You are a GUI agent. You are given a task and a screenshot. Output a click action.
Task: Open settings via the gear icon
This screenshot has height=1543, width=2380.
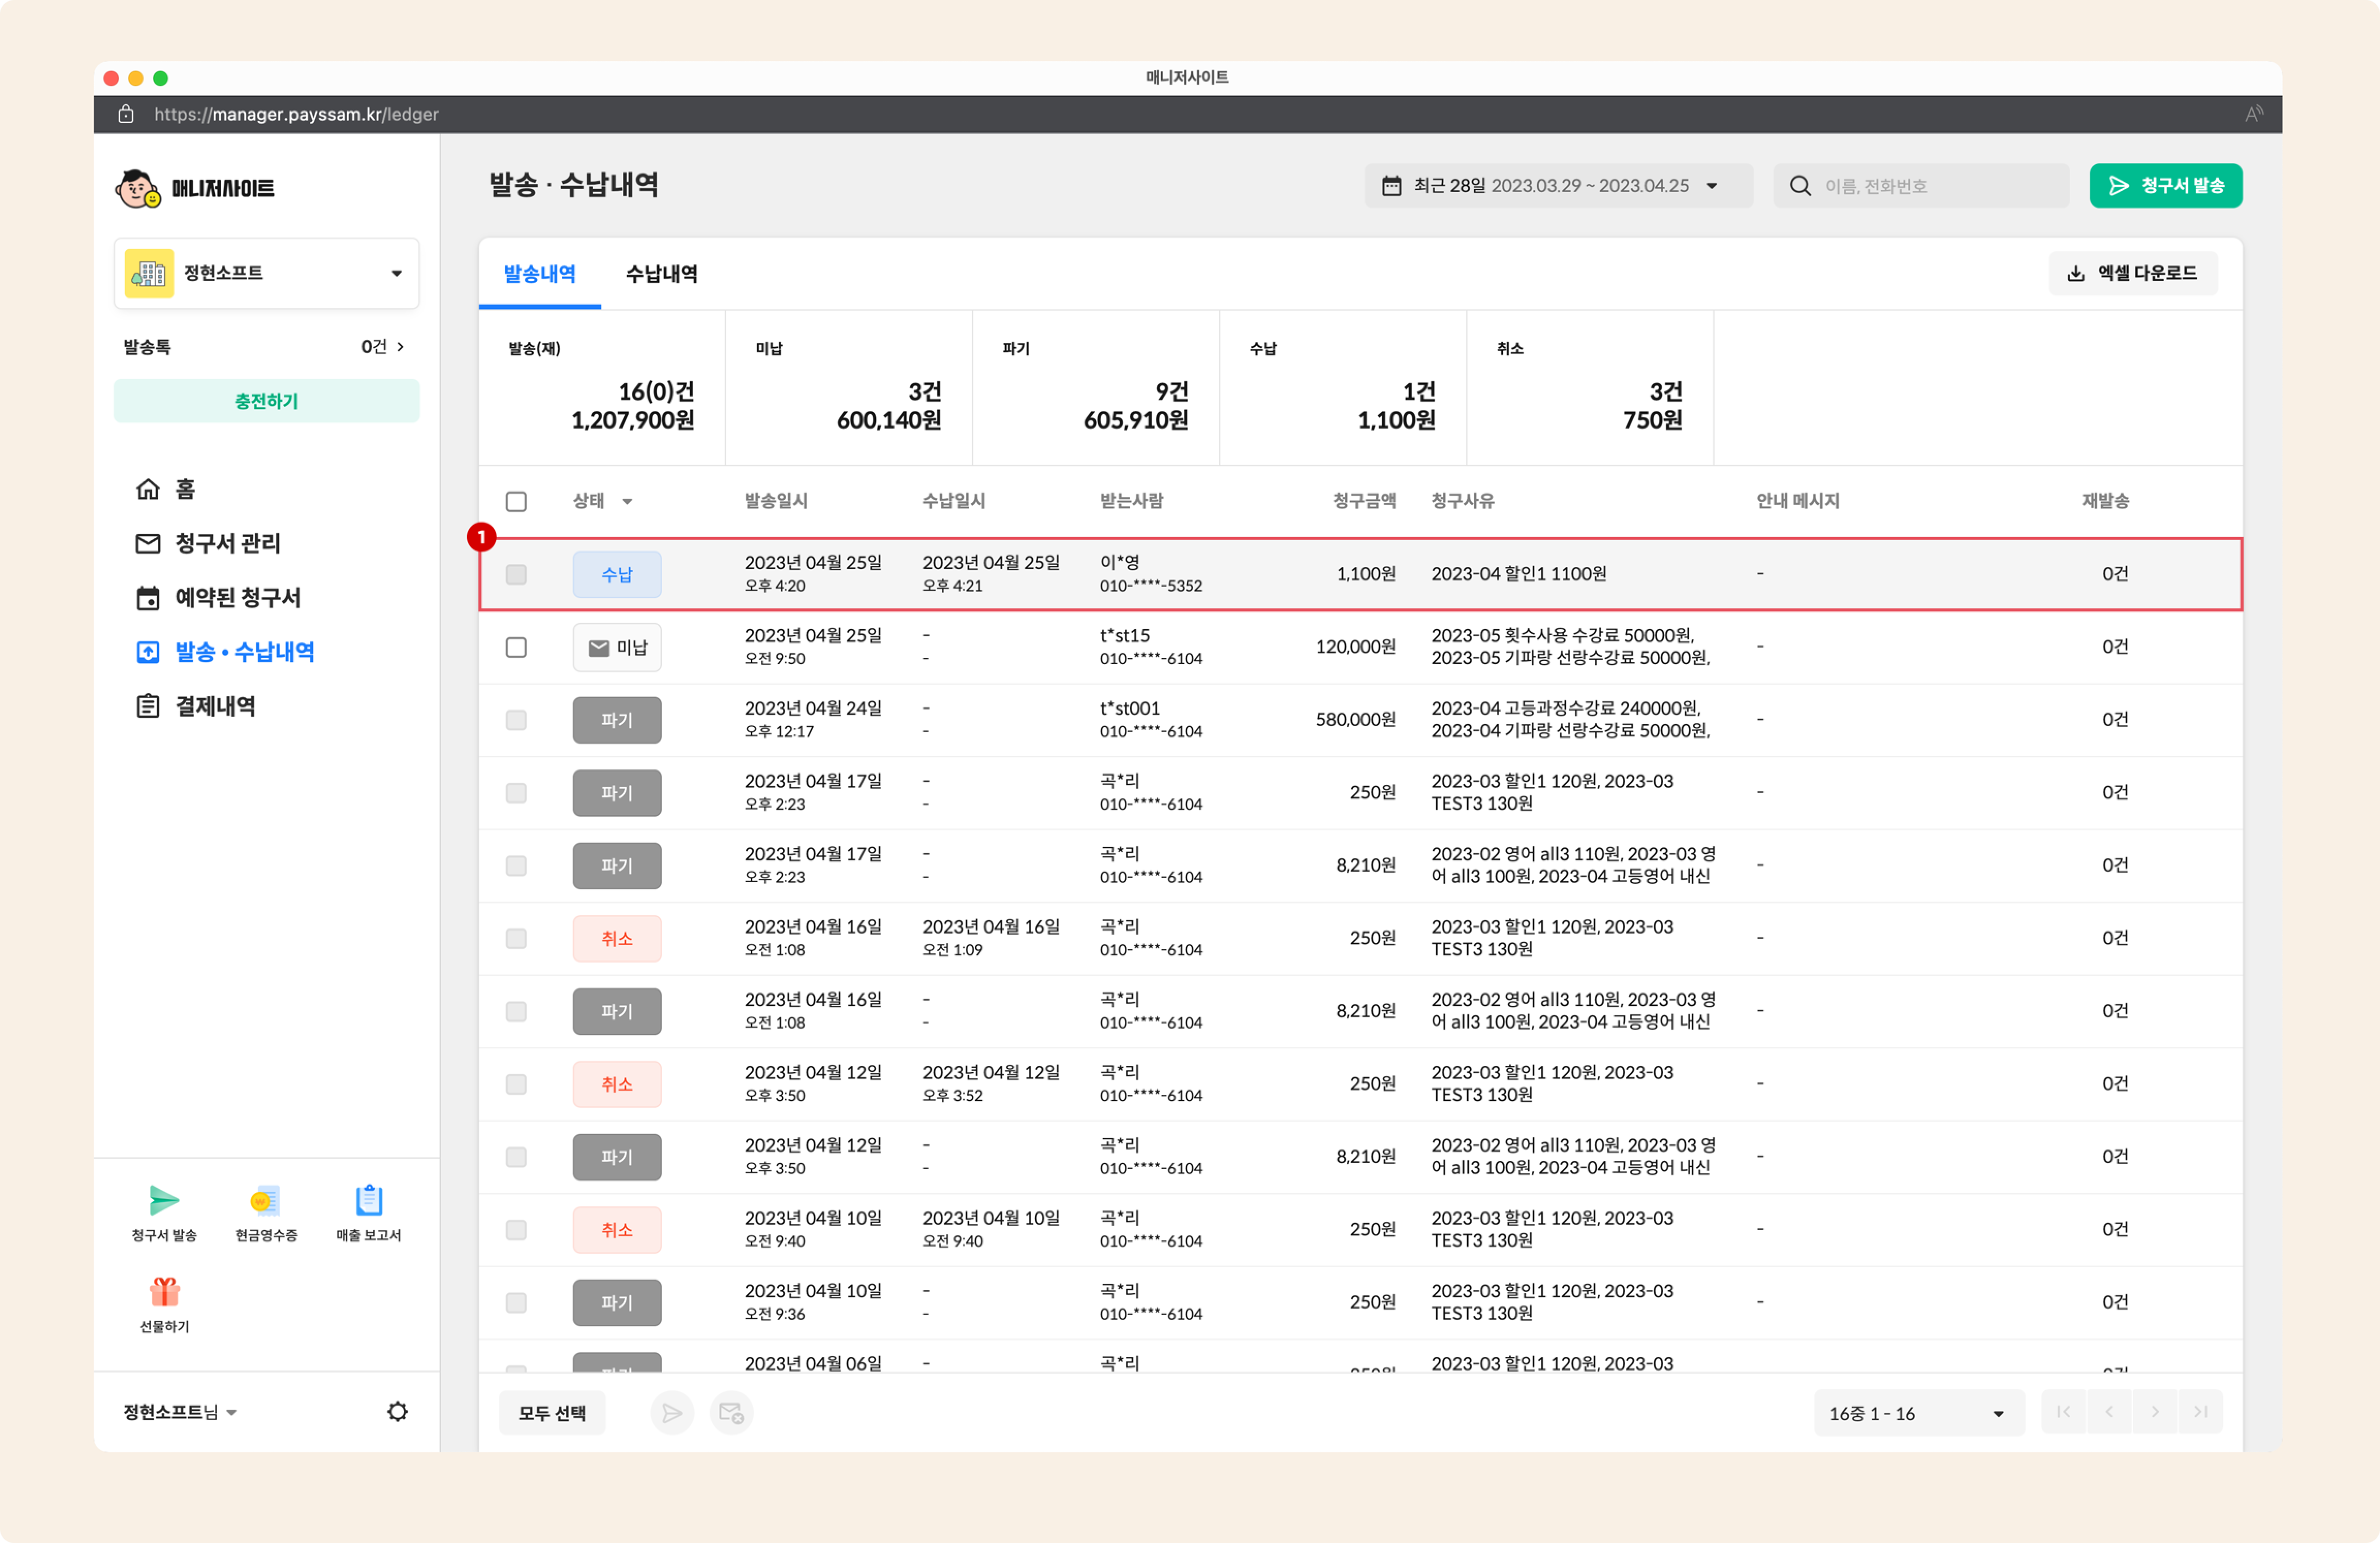[x=397, y=1411]
